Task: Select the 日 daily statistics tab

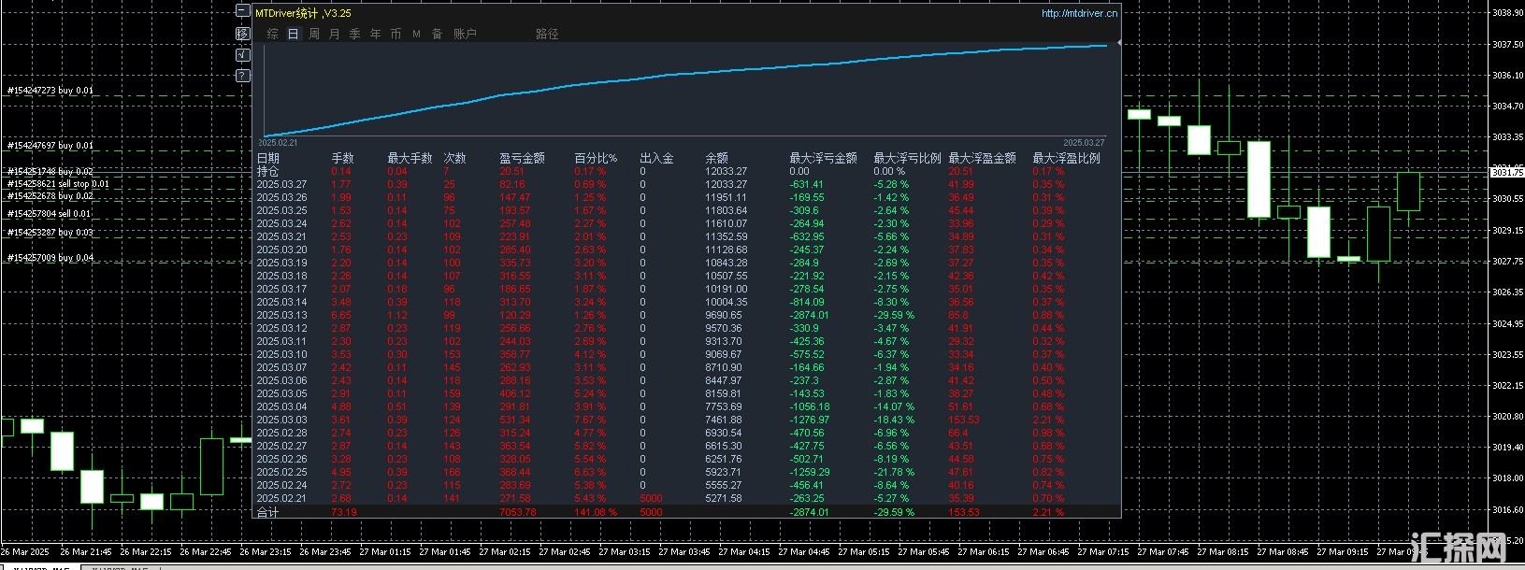Action: (293, 34)
